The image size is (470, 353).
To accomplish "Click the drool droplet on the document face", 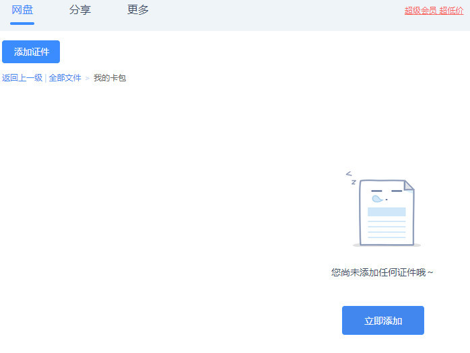I will tap(377, 198).
